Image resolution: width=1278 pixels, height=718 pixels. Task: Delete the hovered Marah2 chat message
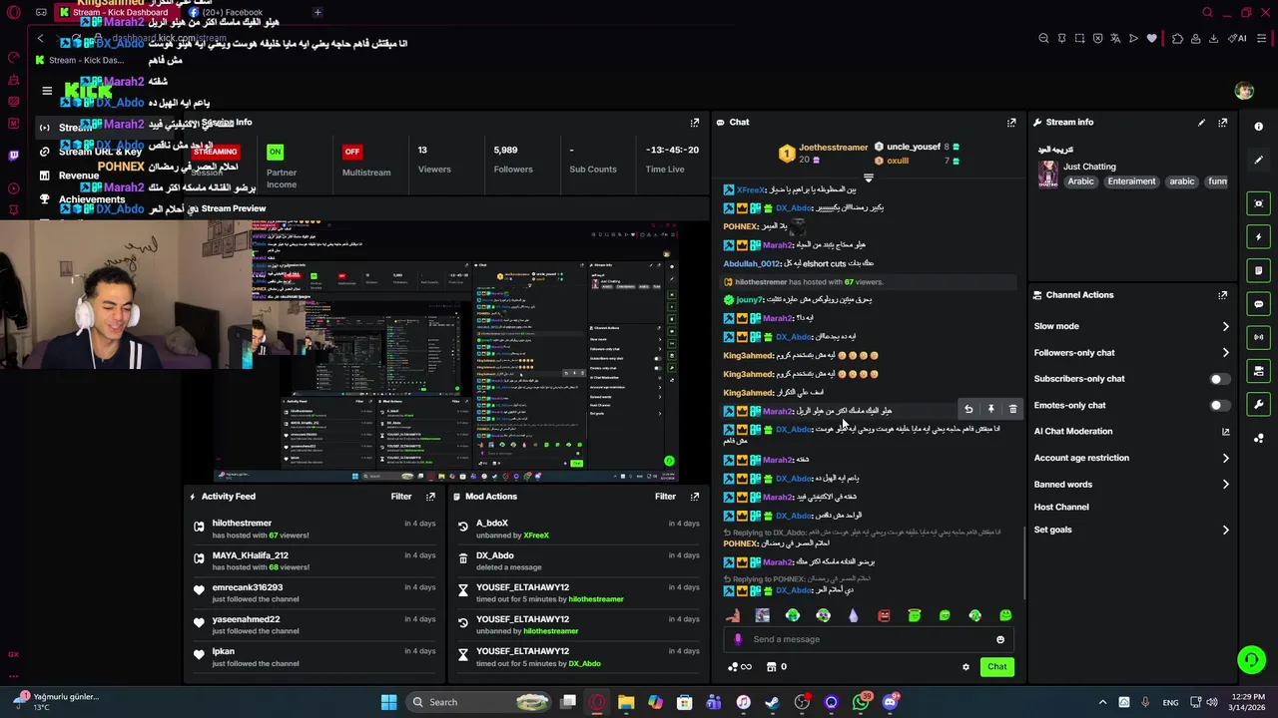[x=1012, y=410]
